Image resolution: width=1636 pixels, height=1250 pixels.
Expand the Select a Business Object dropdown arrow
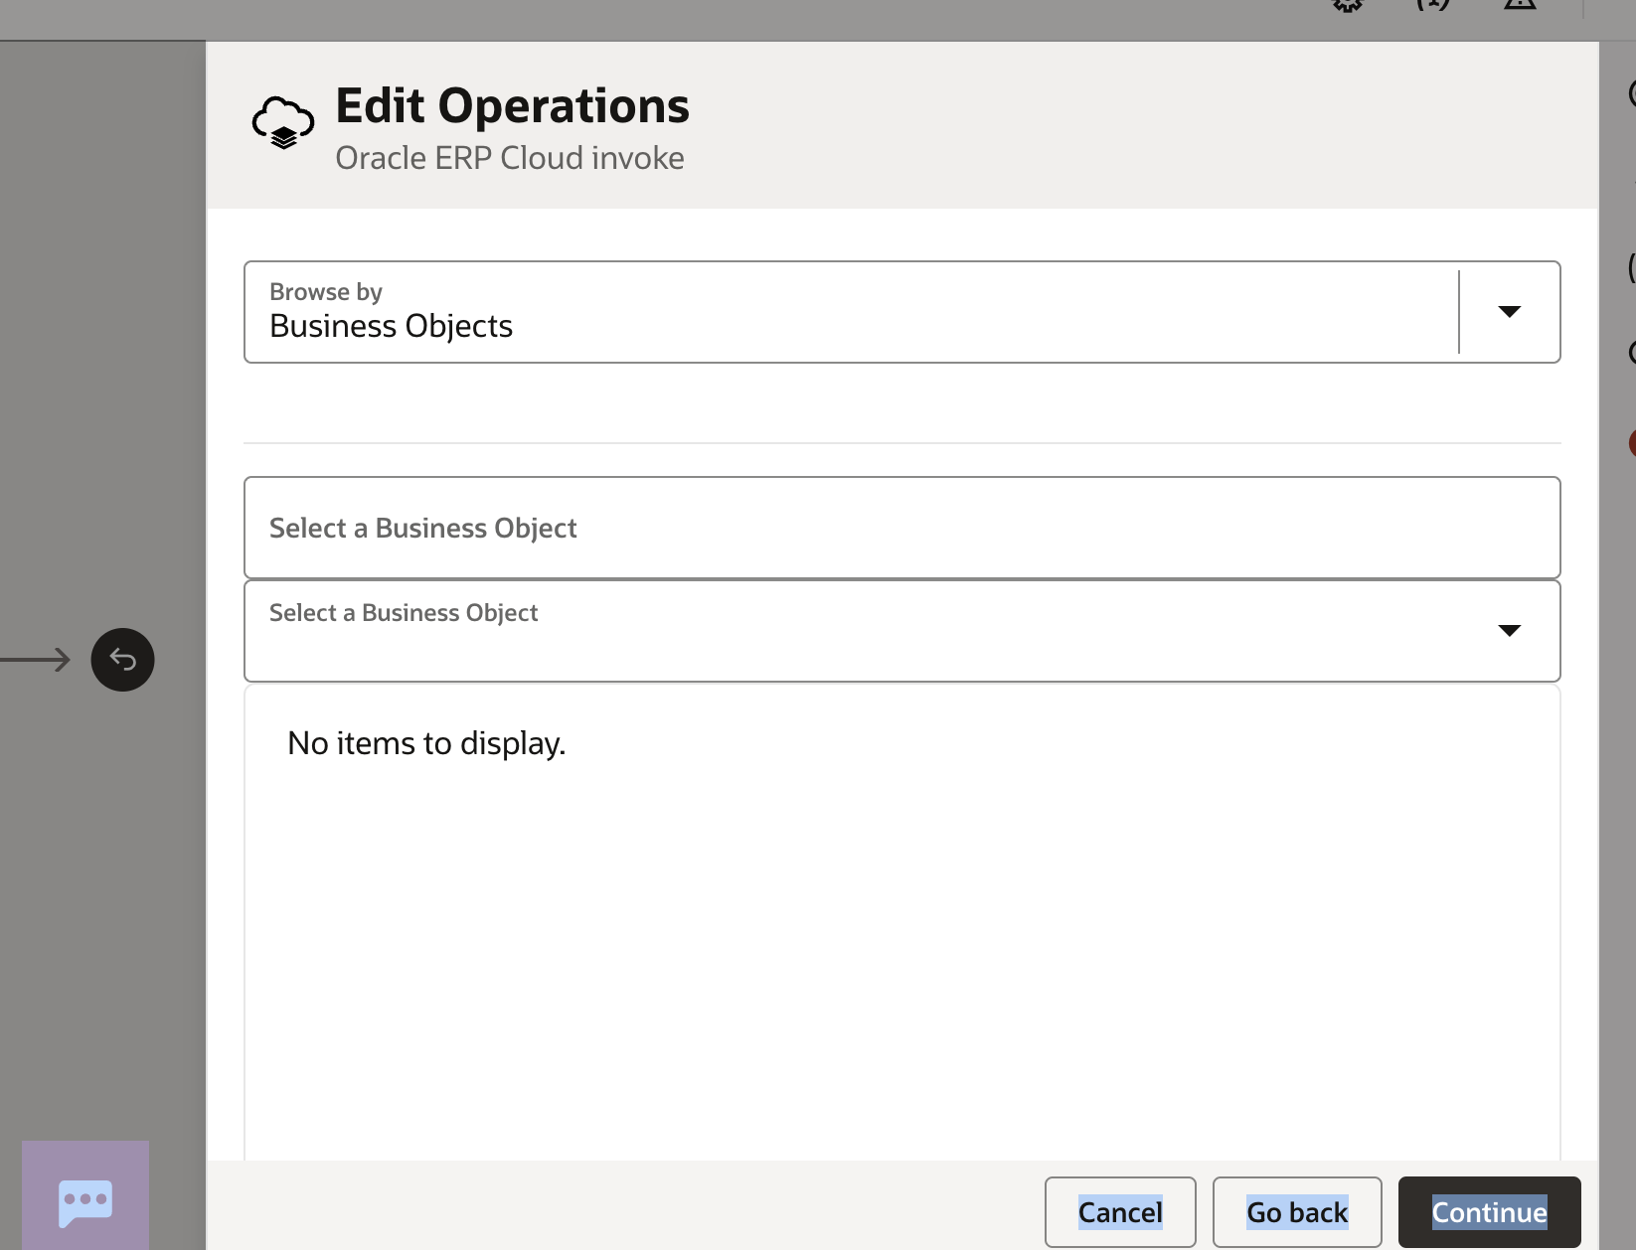[x=1509, y=631]
